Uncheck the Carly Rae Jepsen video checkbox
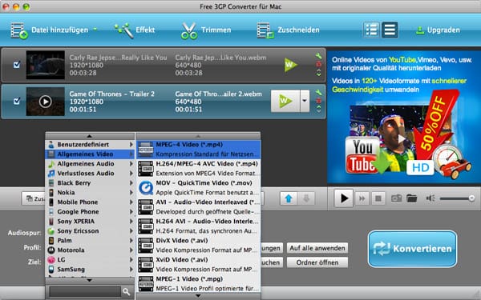The image size is (481, 300). pos(17,65)
